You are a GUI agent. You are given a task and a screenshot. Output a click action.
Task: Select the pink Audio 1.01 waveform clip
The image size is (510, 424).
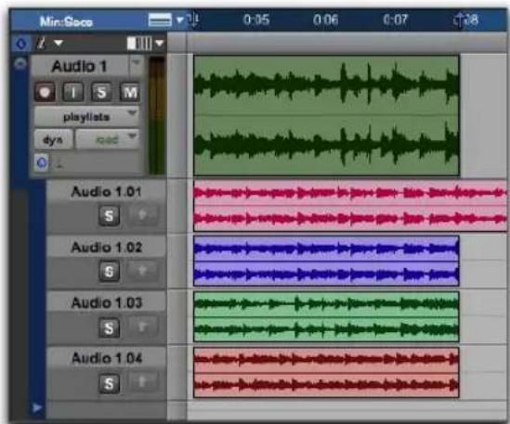(350, 206)
